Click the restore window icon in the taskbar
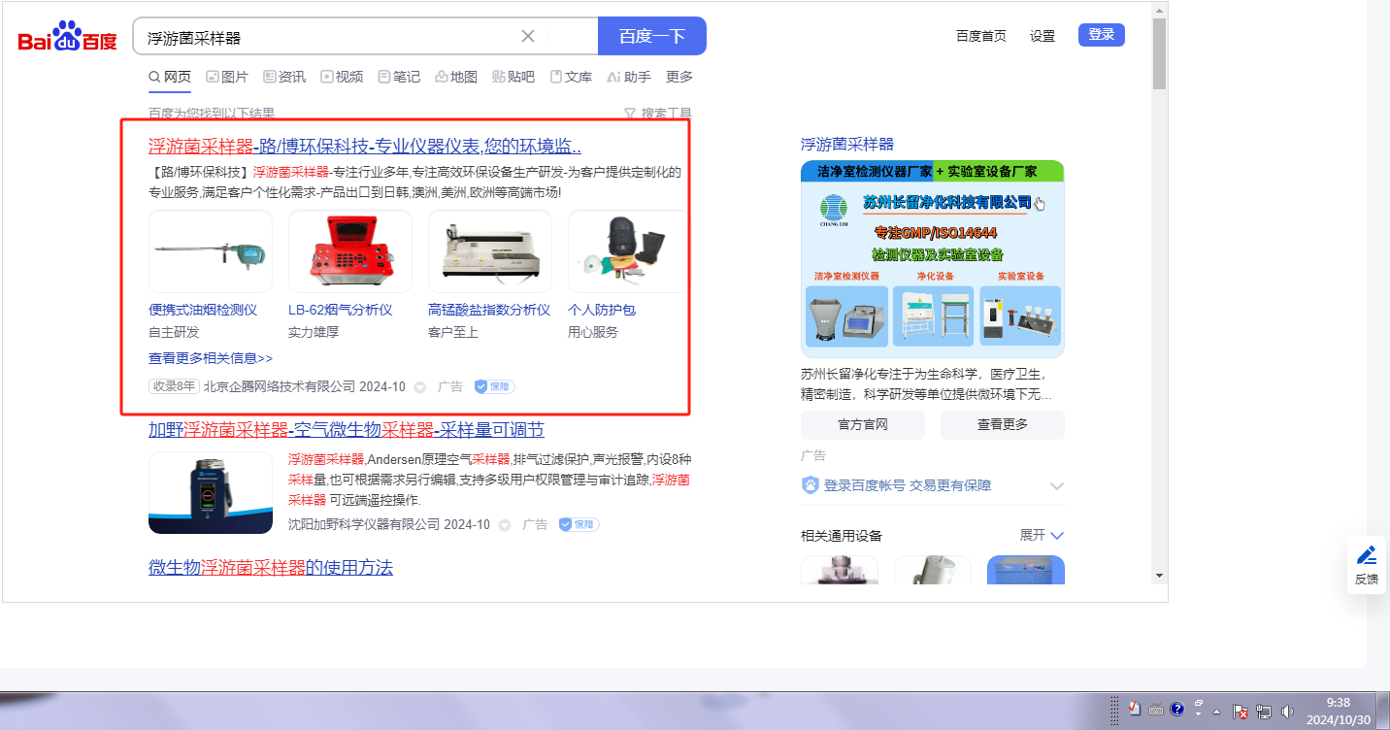 [1199, 703]
